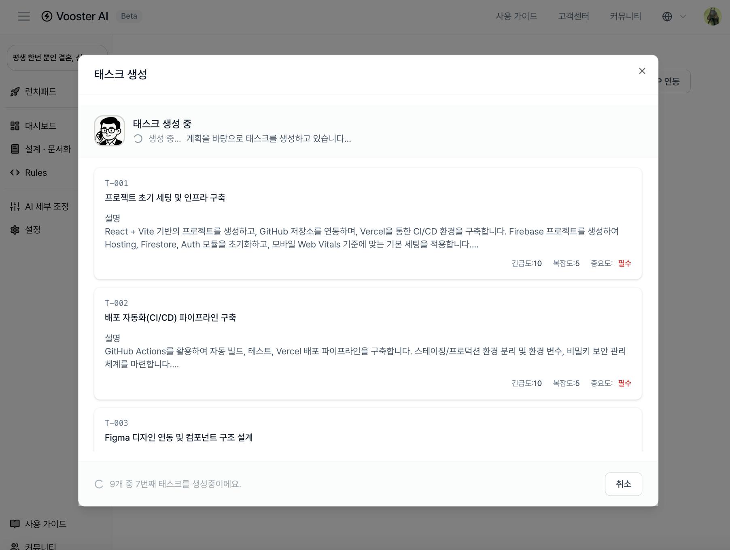730x550 pixels.
Task: Click the 사용 가이드 book icon in sidebar
Action: click(15, 524)
